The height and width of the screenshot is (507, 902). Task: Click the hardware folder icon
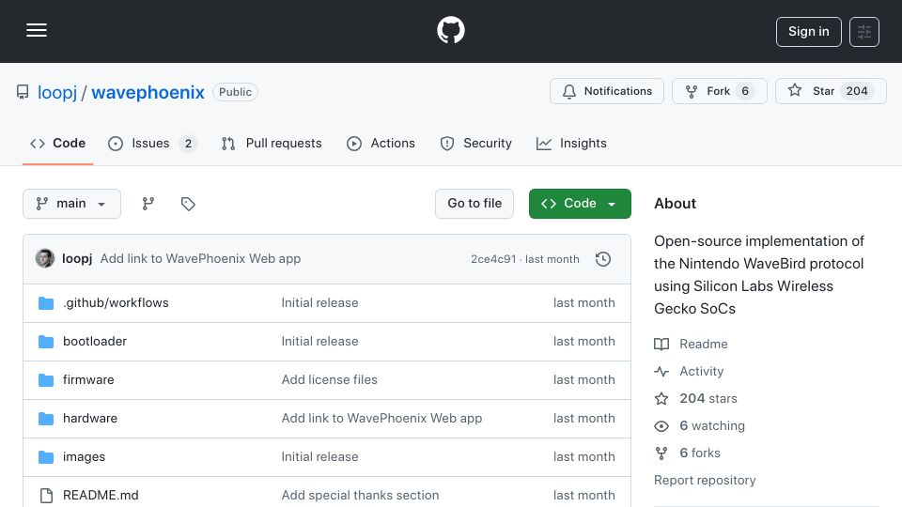[46, 419]
